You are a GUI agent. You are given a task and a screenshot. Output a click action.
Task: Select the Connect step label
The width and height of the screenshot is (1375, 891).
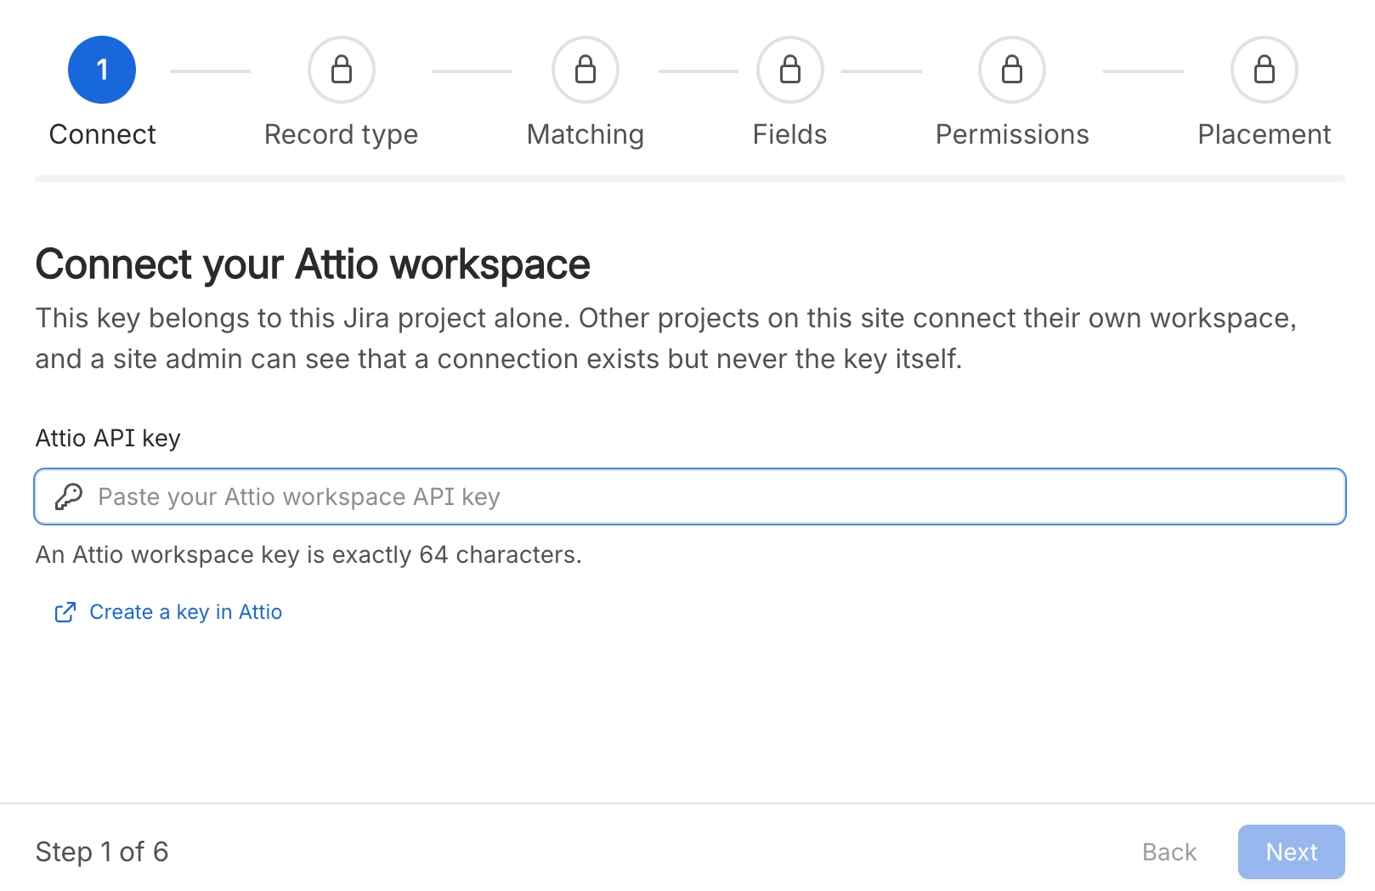pos(103,134)
